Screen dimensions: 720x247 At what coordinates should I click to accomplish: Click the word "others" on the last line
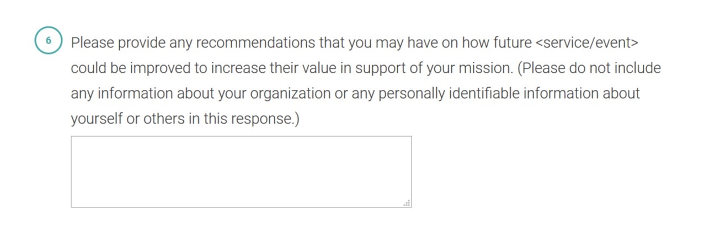coord(163,119)
